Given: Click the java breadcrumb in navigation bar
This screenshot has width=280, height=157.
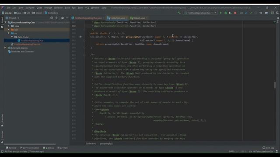Looking at the screenshot, I should (x=17, y=13).
